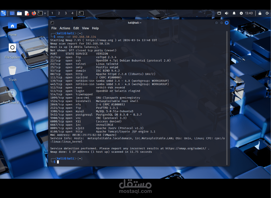Open the File menu
The height and width of the screenshot is (198, 271).
pyautogui.click(x=54, y=28)
